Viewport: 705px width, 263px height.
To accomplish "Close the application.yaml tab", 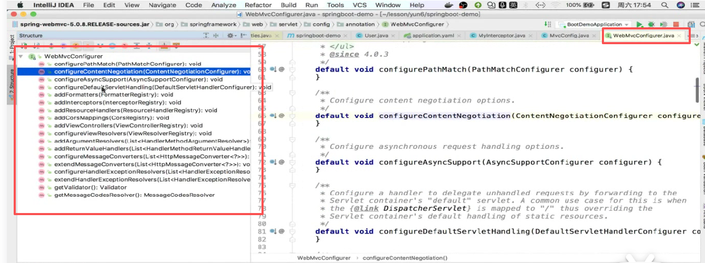I will pyautogui.click(x=460, y=36).
